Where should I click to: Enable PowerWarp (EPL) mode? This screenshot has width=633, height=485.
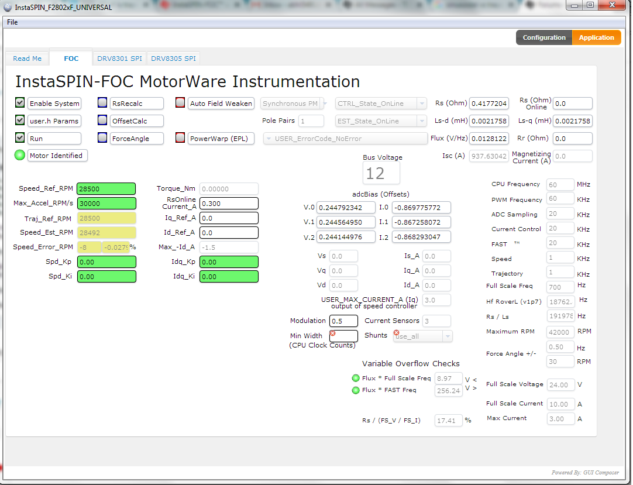[x=180, y=138]
